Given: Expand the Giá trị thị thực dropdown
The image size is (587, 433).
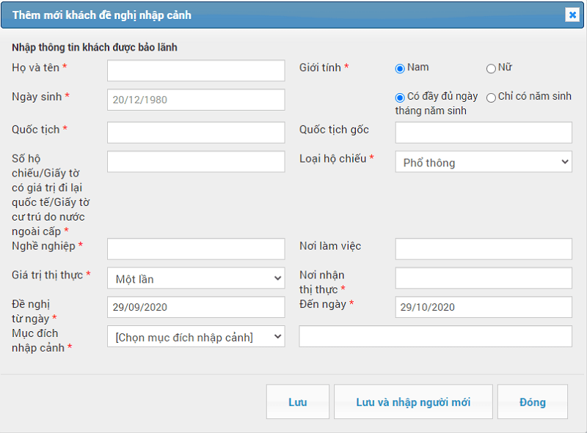Looking at the screenshot, I should [x=196, y=278].
